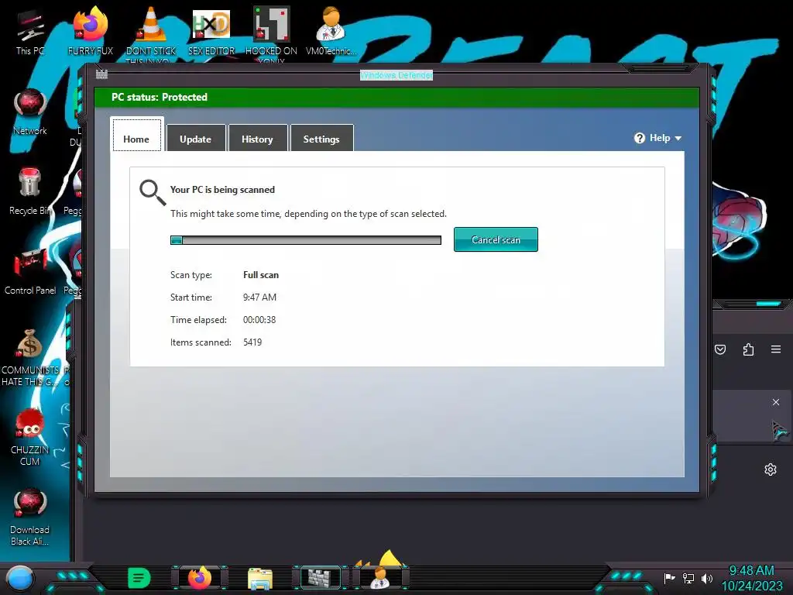Click the scan progress bar
Viewport: 793px width, 595px height.
coord(305,240)
